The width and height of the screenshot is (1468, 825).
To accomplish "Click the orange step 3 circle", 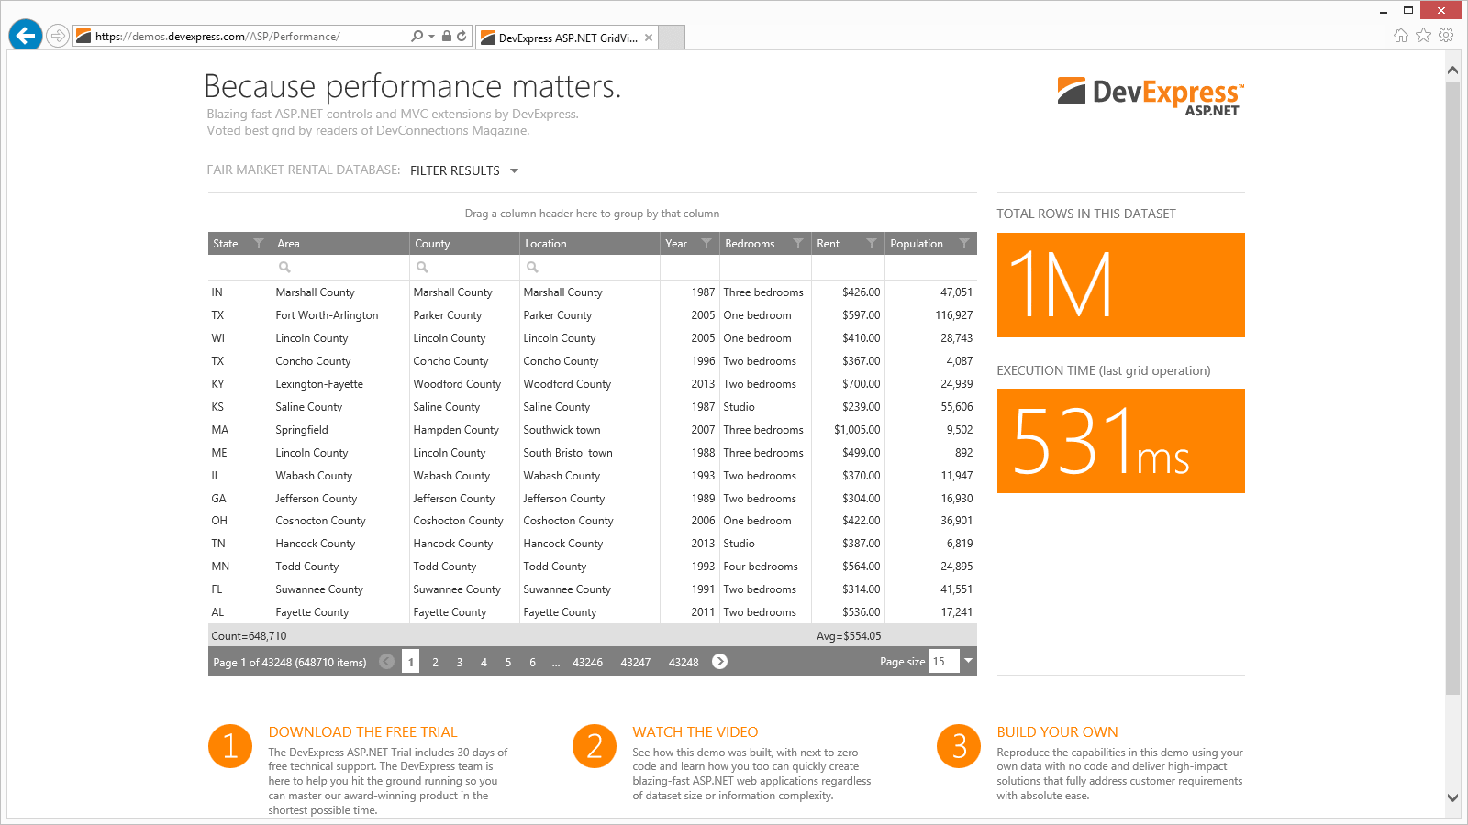I will tap(959, 746).
